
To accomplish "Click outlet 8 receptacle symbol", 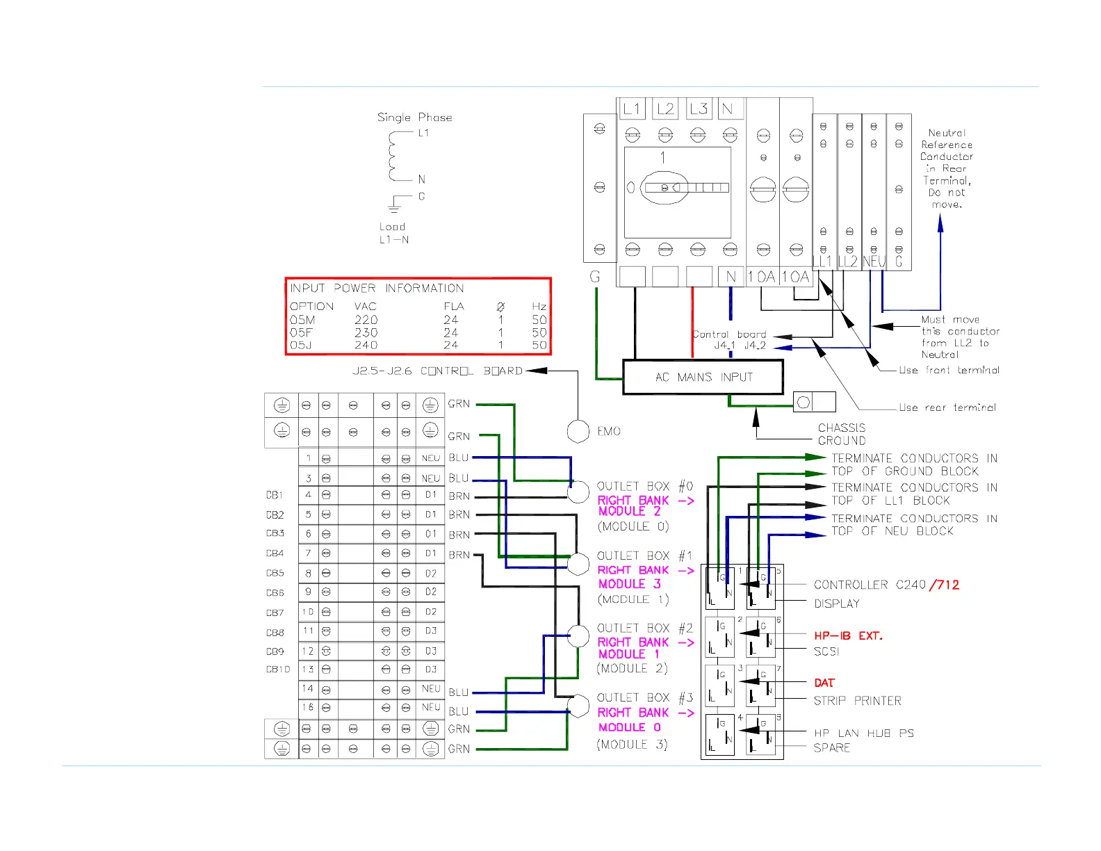I will 761,734.
